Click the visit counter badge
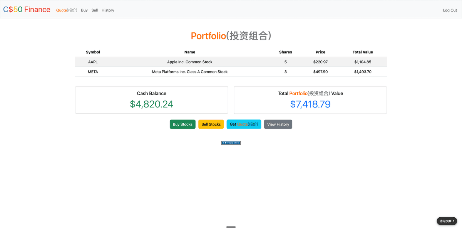The width and height of the screenshot is (462, 230). click(447, 221)
